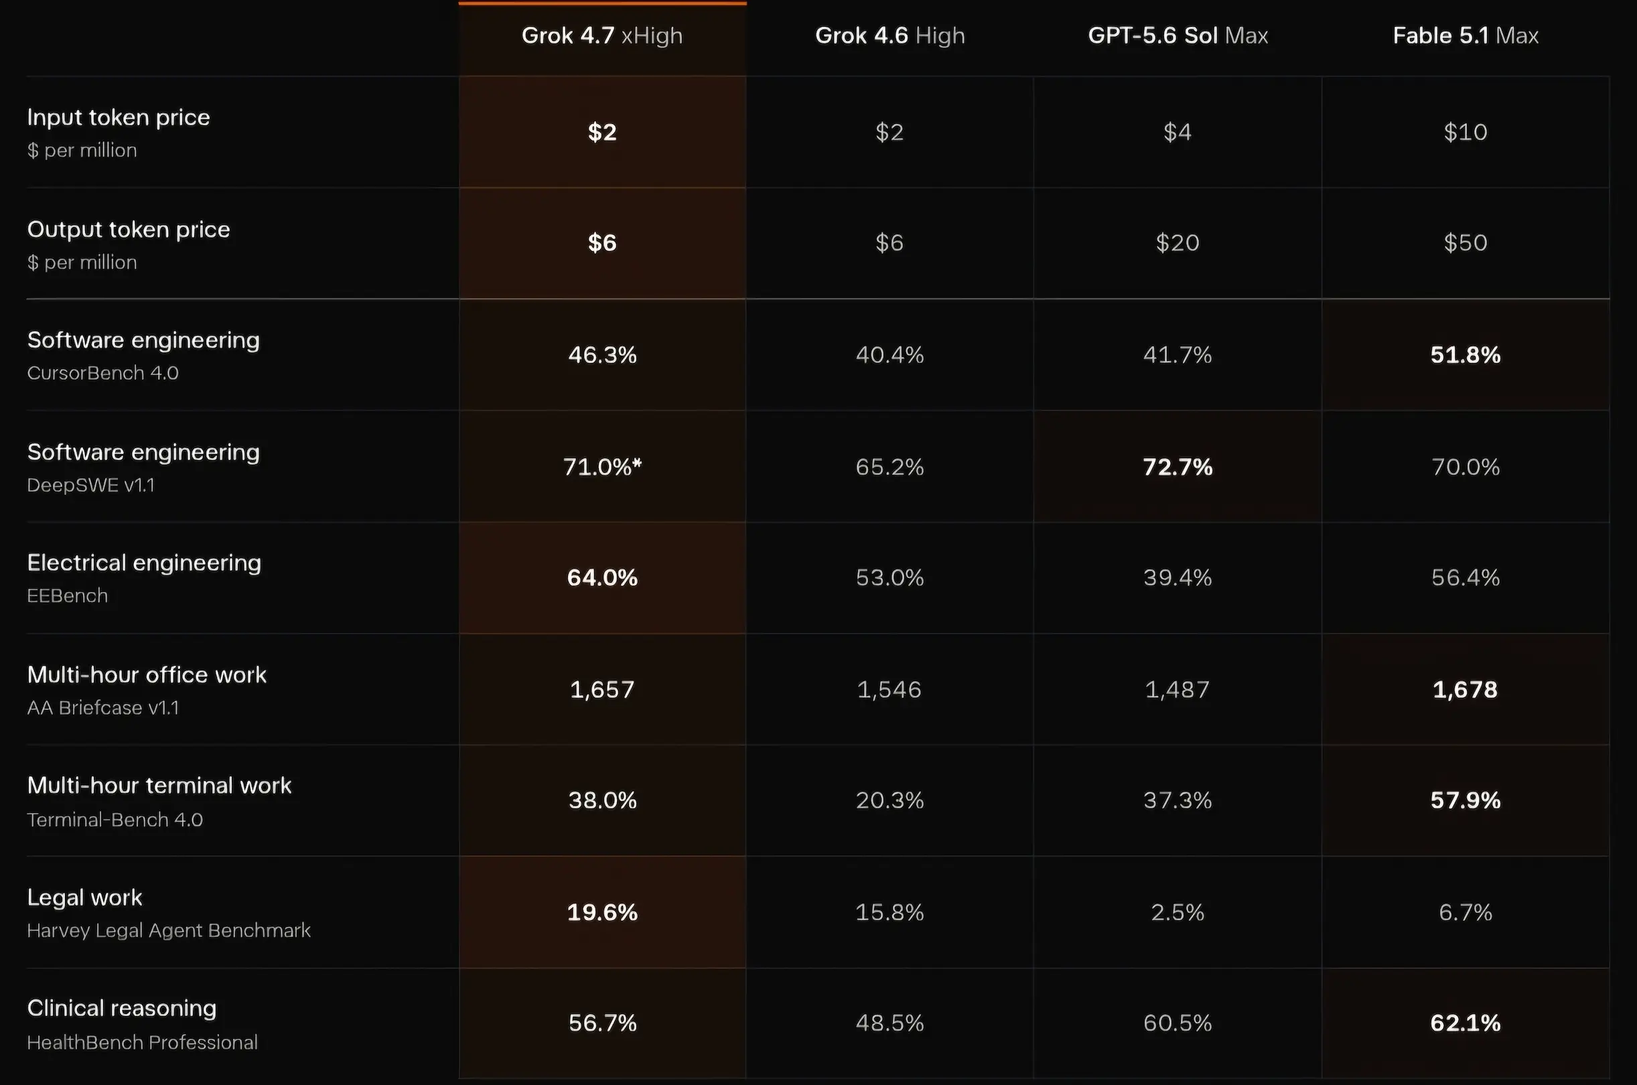Select the 57.9% terminal work score
This screenshot has width=1637, height=1085.
(1466, 800)
